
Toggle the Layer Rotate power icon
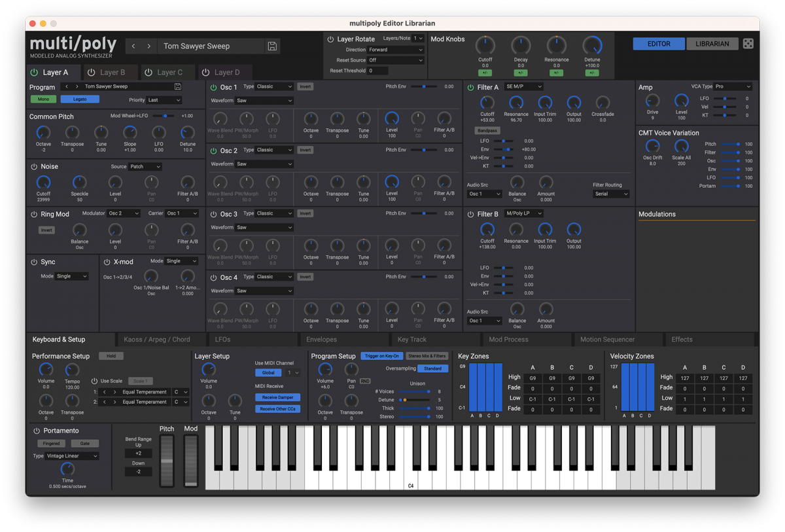(330, 39)
